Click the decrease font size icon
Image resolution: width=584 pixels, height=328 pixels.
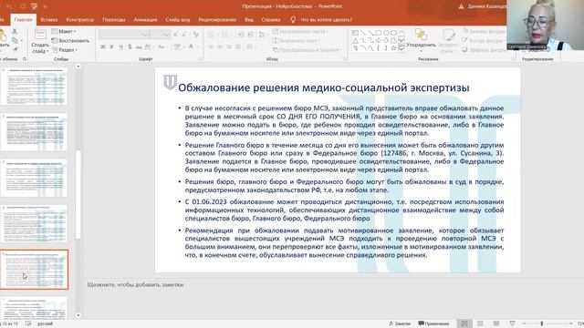click(184, 35)
